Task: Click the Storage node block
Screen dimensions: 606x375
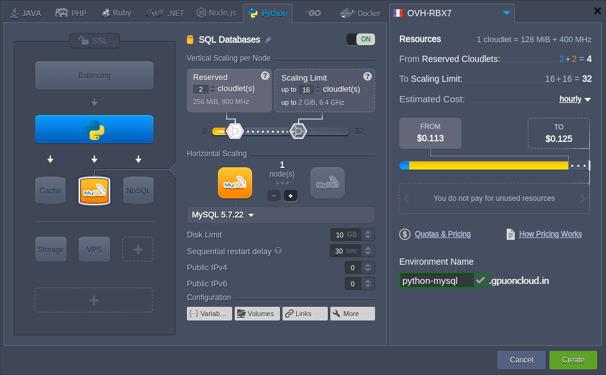Action: pos(50,249)
